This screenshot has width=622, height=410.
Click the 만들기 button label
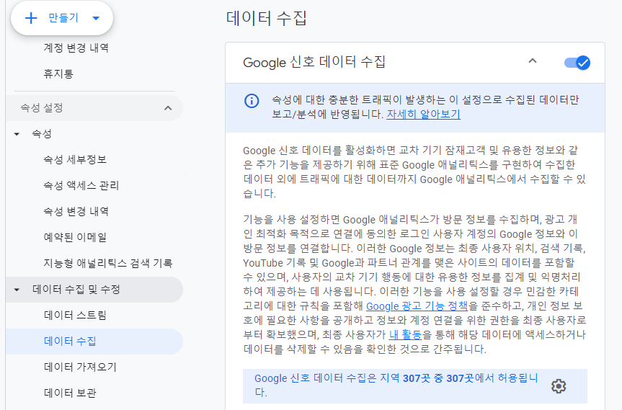tap(63, 18)
